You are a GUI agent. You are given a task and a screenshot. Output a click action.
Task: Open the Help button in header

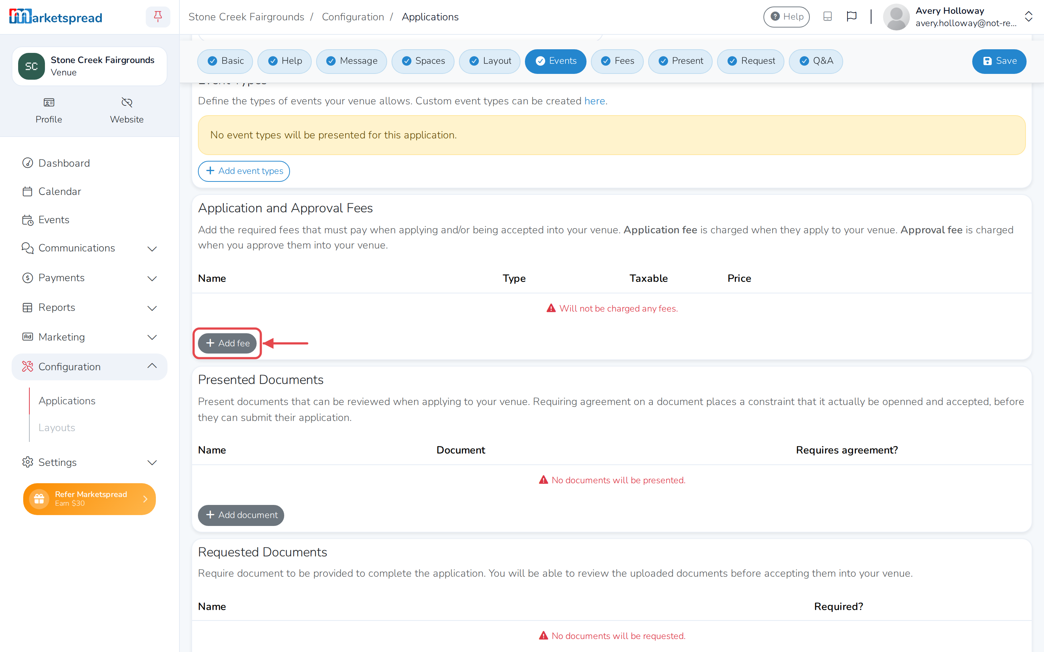(787, 17)
